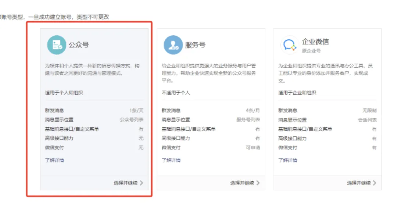397x211 pixels.
Task: Click the 服务号 description starting 给企业和组织
Action: pyautogui.click(x=209, y=73)
